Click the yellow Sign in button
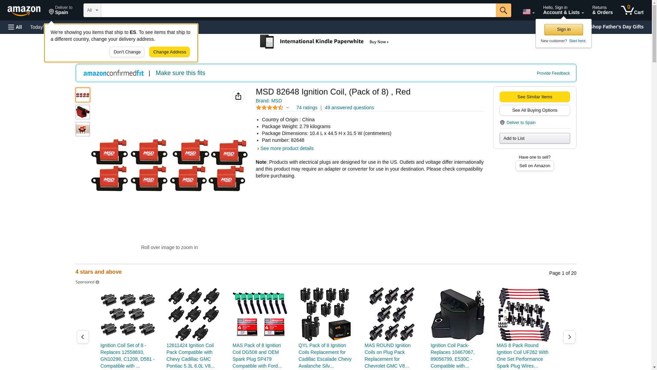The width and height of the screenshot is (657, 370). pyautogui.click(x=563, y=29)
